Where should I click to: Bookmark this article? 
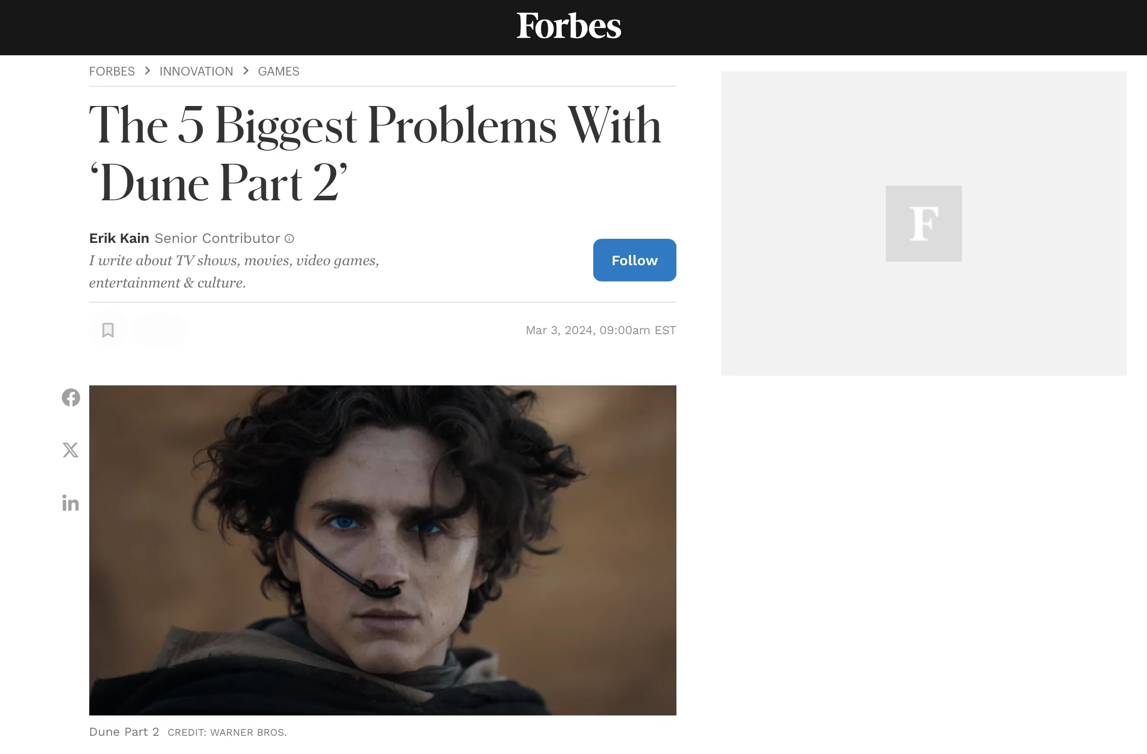pyautogui.click(x=108, y=330)
